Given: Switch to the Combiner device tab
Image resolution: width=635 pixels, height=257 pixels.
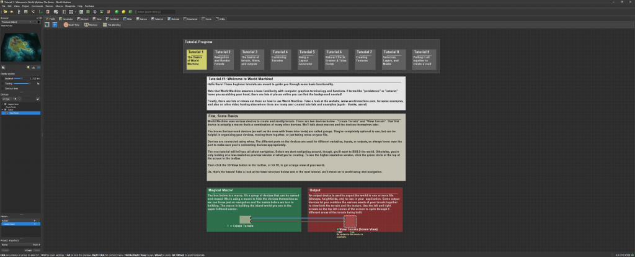Looking at the screenshot, I should 113,19.
